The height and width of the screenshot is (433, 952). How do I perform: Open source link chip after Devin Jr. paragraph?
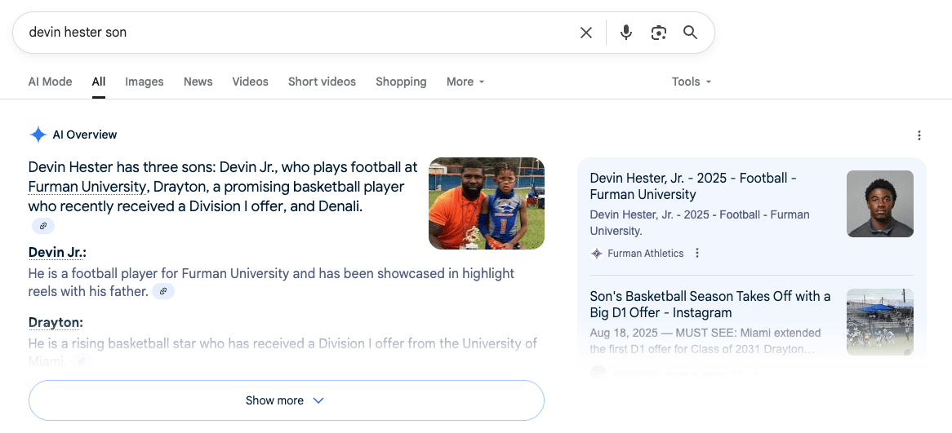tap(163, 291)
